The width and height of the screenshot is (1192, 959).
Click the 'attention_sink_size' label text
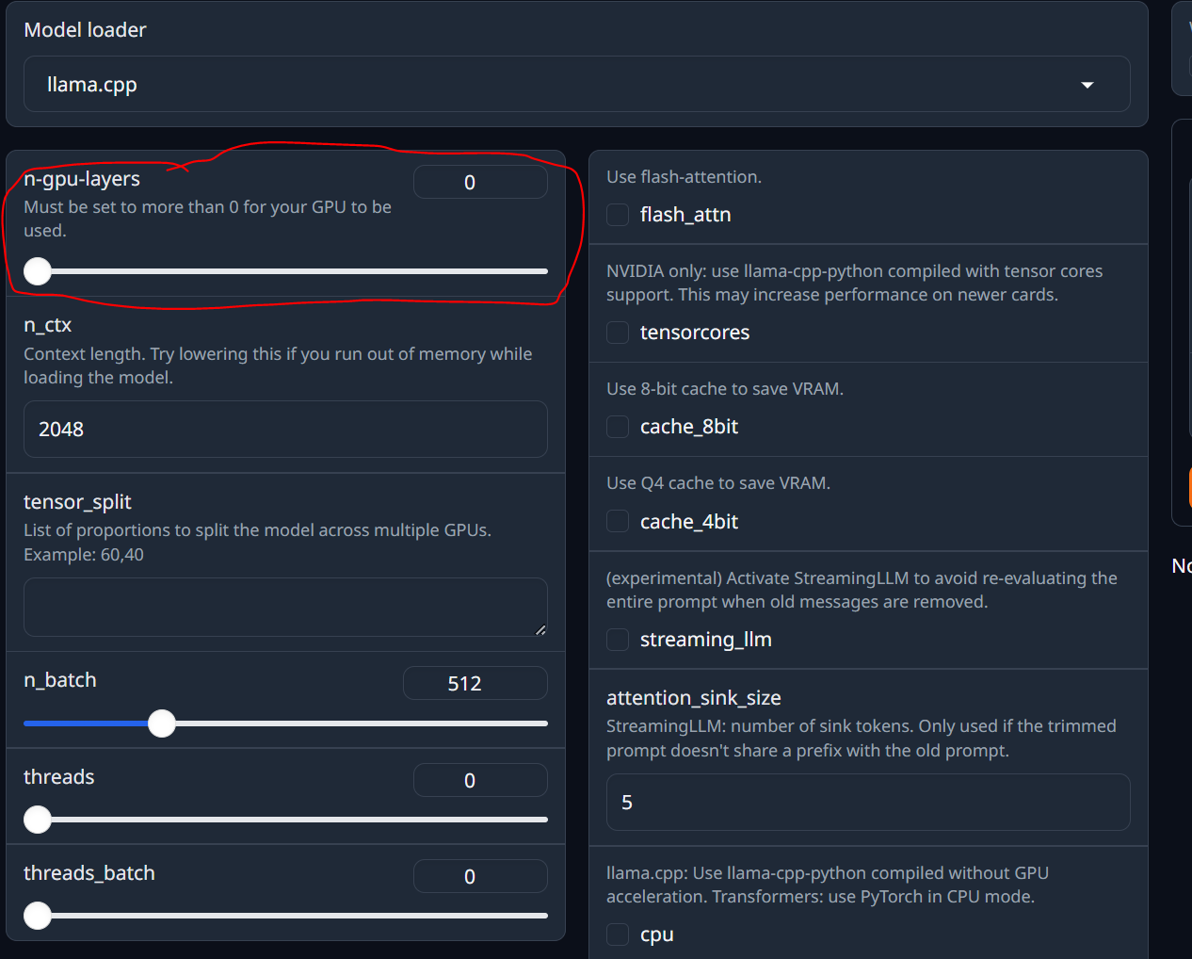(x=694, y=698)
